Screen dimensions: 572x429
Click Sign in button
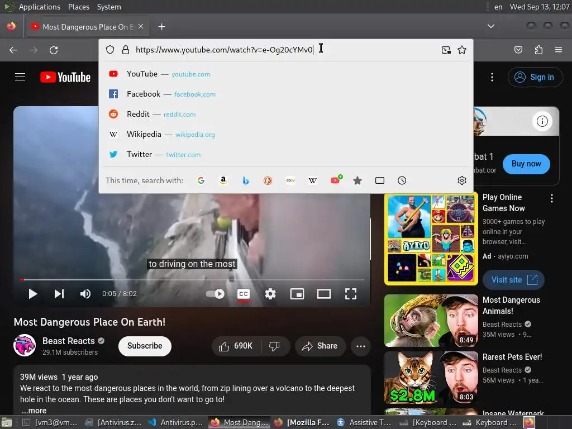tap(535, 77)
